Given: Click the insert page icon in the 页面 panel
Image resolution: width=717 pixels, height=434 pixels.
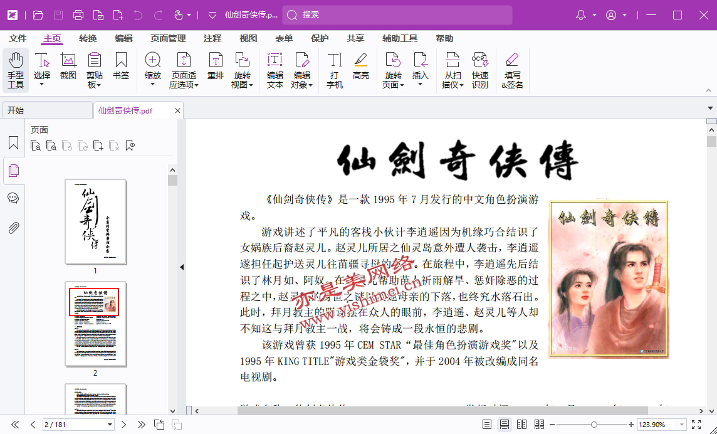Looking at the screenshot, I should [x=98, y=146].
